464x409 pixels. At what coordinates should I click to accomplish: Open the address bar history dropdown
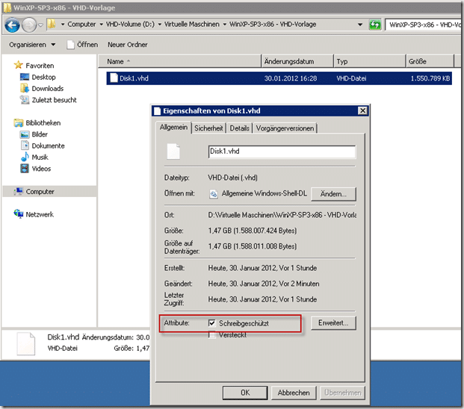coord(360,25)
